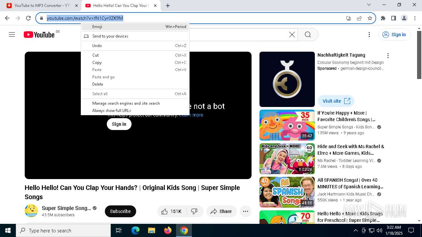Choose Undo from the context menu
The height and width of the screenshot is (237, 422).
pyautogui.click(x=135, y=46)
